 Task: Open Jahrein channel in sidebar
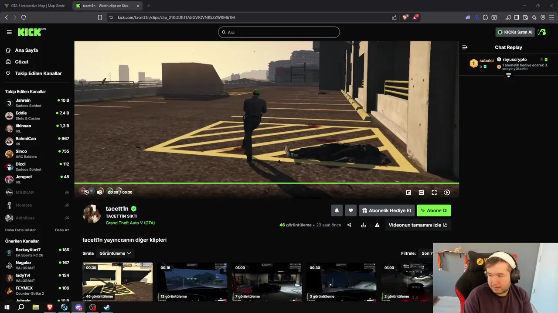[x=37, y=103]
